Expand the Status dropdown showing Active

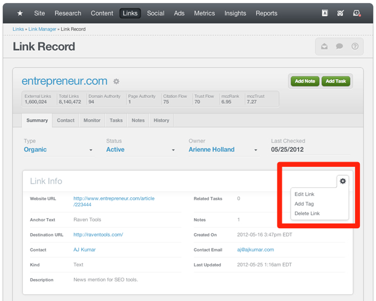pos(141,150)
